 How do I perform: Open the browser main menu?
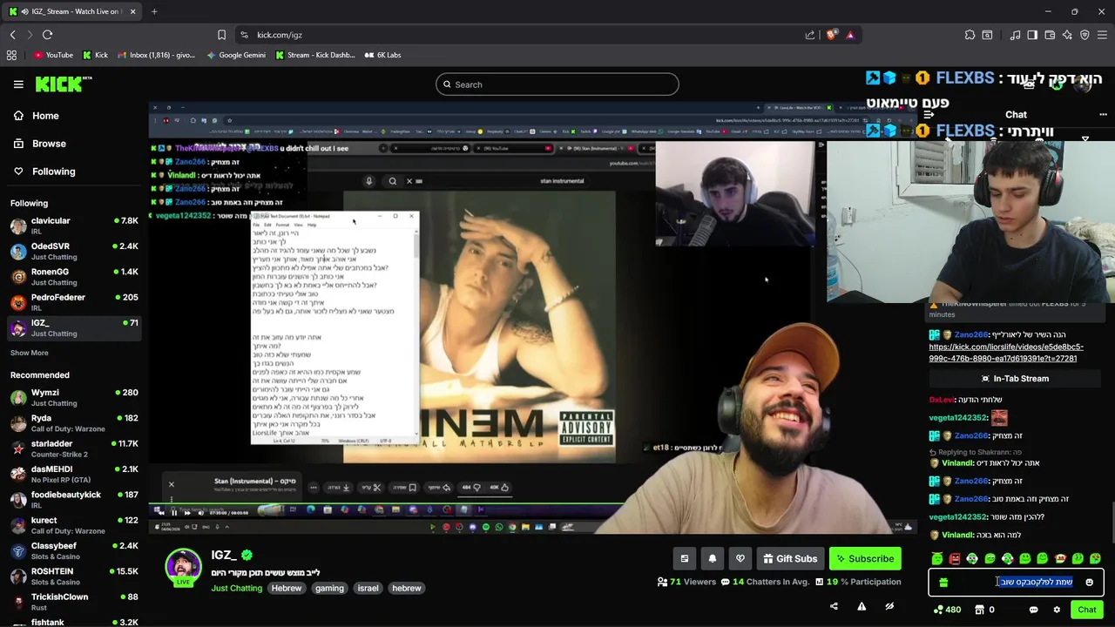coord(1102,35)
